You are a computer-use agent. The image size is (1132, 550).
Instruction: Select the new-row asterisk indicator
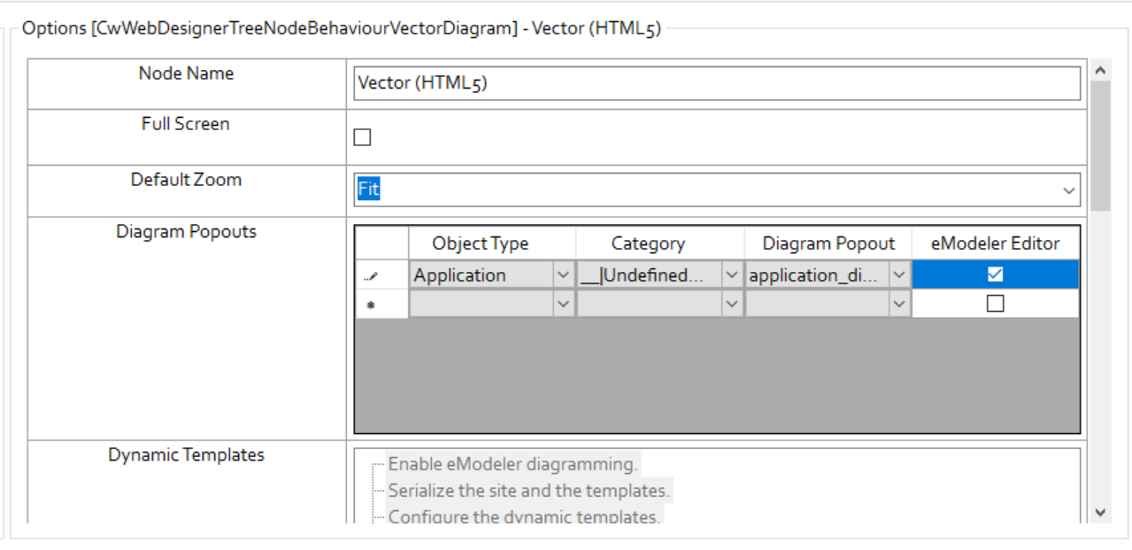tap(372, 305)
